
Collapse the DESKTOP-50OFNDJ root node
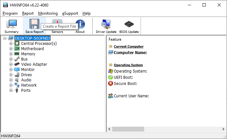point(5,38)
